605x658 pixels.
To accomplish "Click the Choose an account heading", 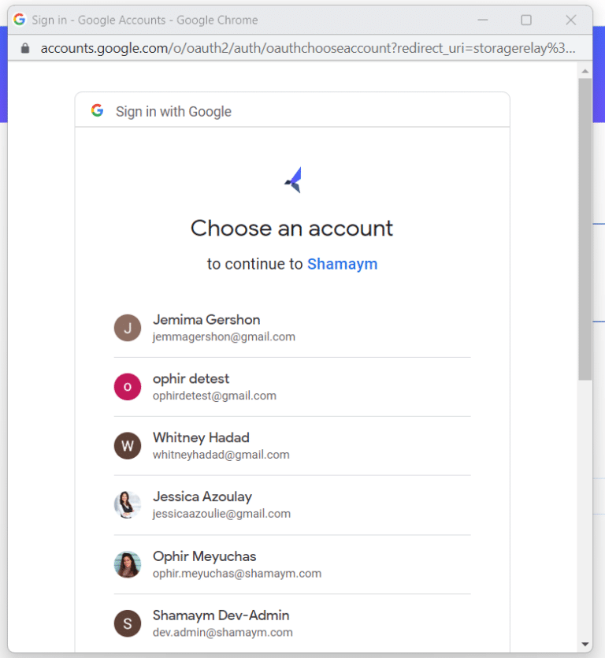I will (x=292, y=229).
